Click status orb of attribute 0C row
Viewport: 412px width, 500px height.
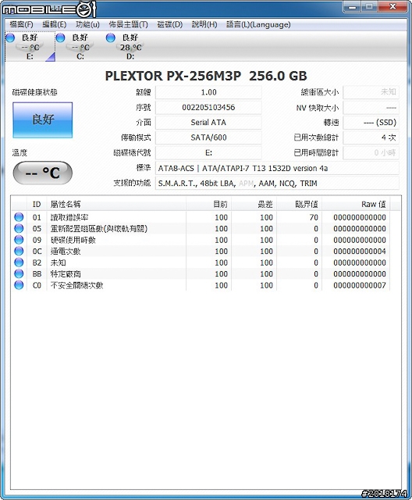[19, 251]
